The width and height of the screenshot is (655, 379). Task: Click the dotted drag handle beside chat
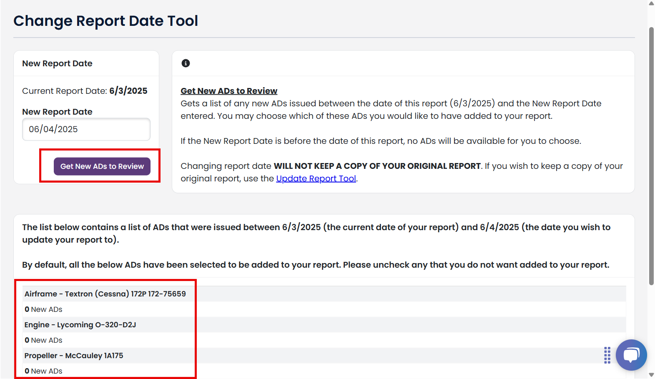607,355
